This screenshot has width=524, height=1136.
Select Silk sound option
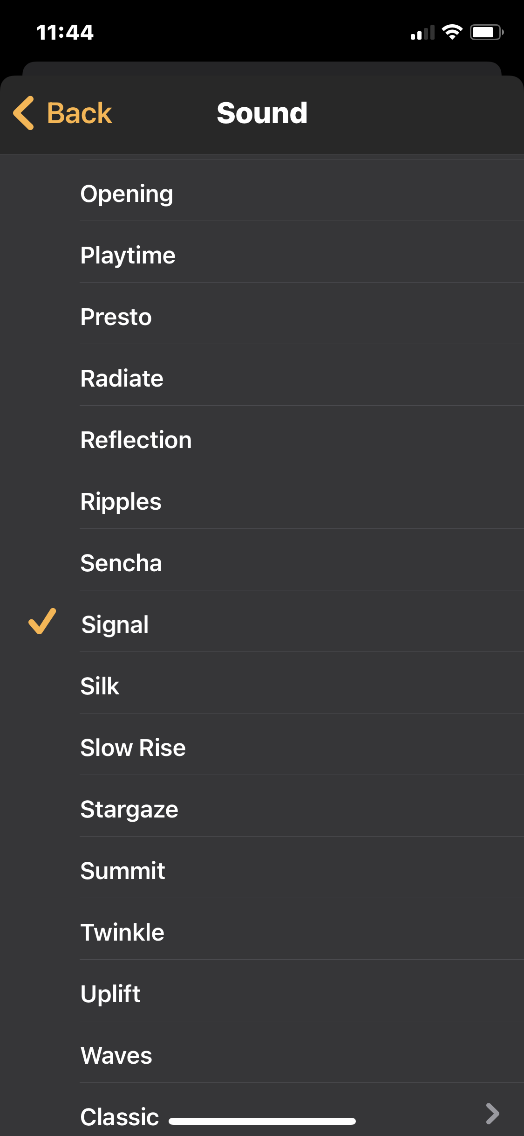pos(100,686)
